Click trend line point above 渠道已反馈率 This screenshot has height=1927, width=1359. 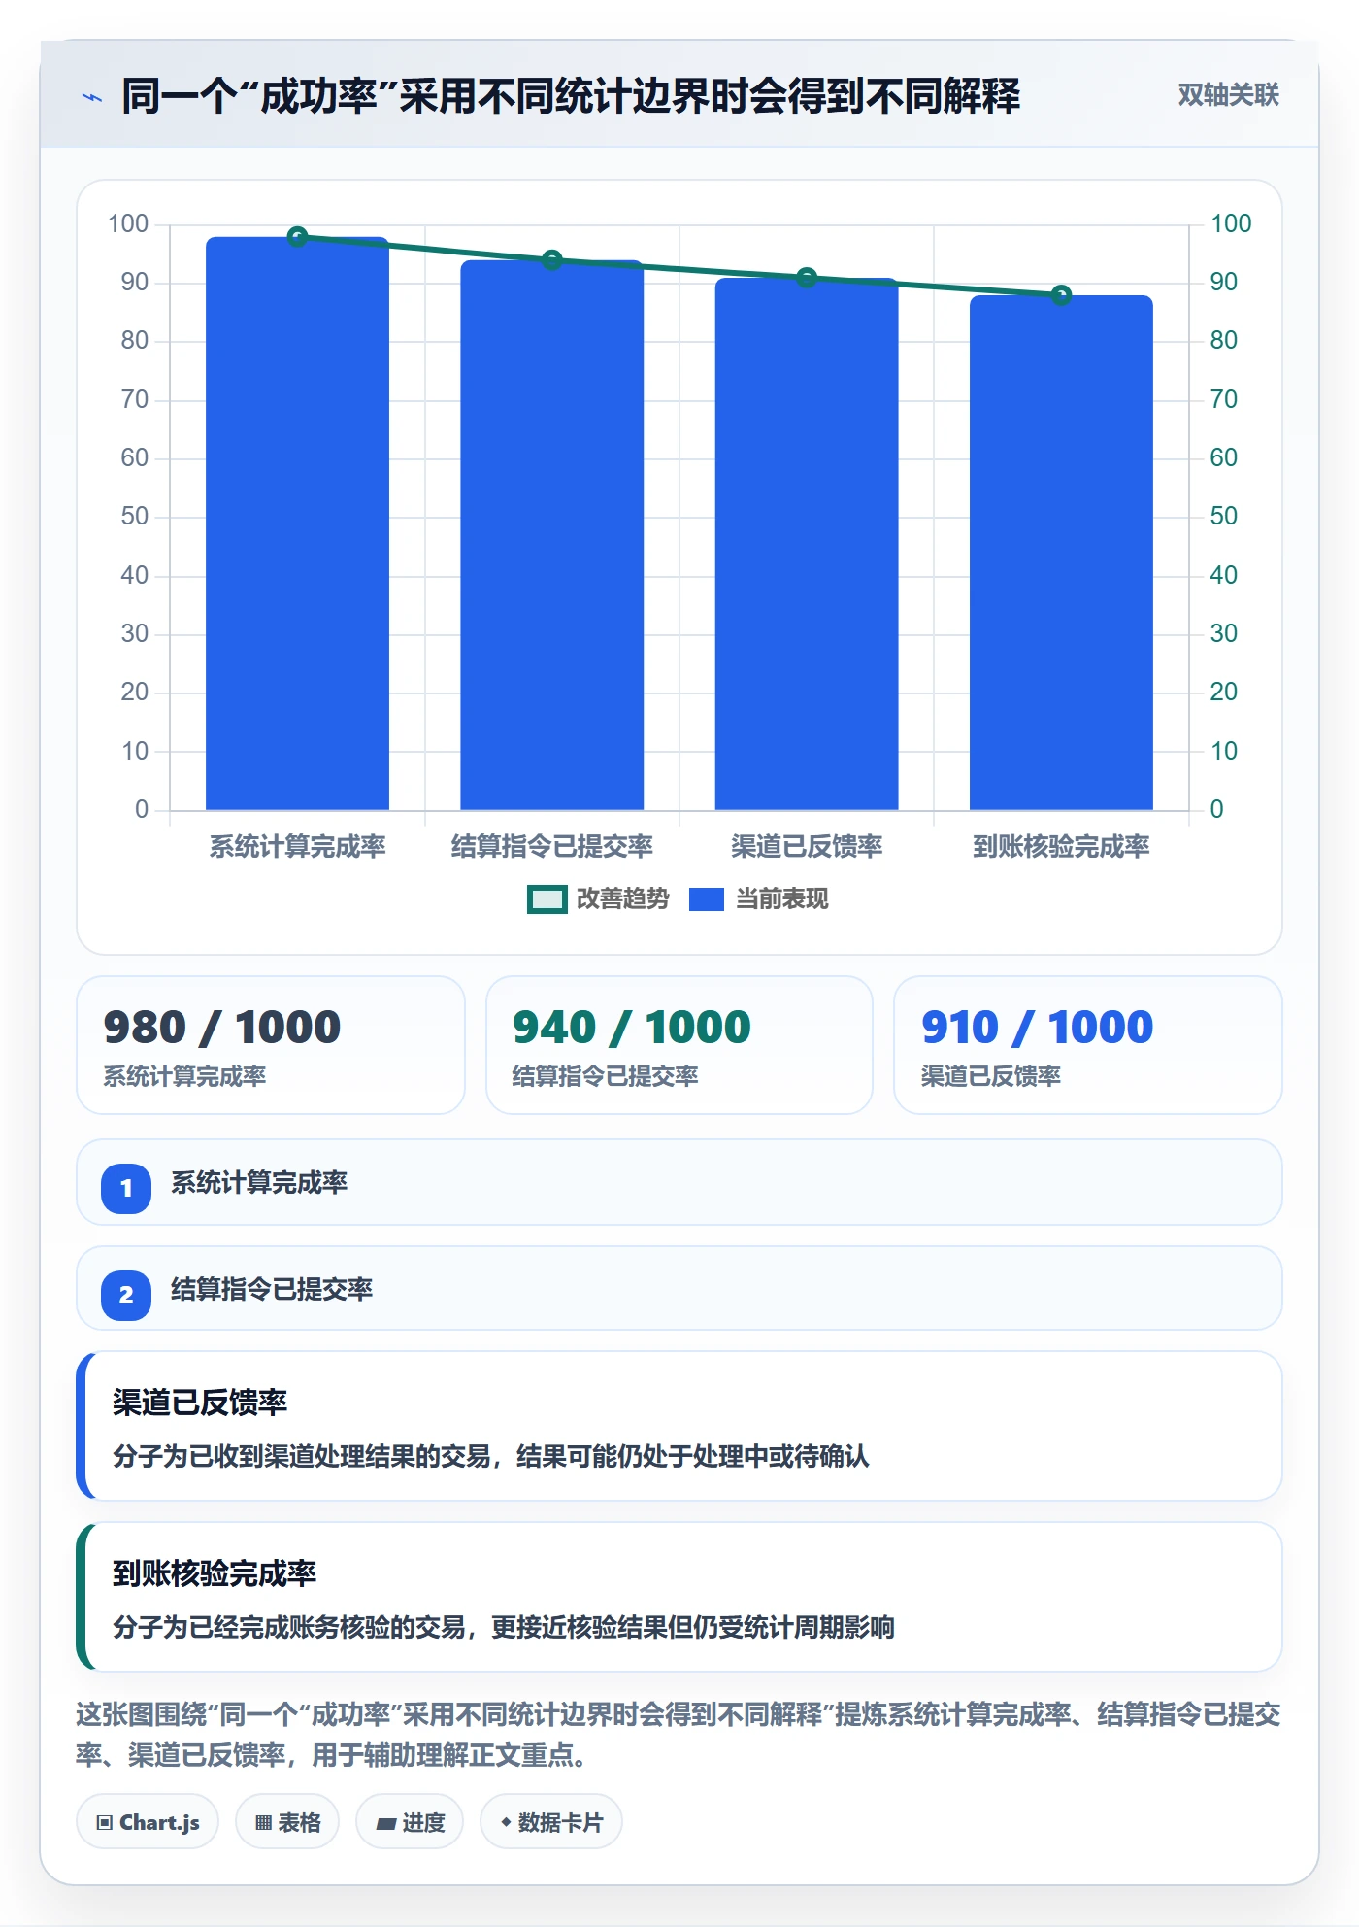tap(807, 278)
